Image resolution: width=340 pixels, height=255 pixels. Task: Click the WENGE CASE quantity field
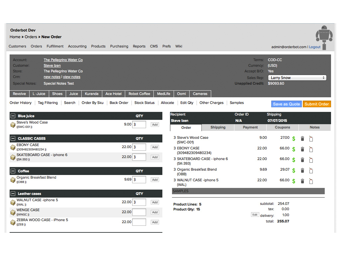pyautogui.click(x=139, y=212)
